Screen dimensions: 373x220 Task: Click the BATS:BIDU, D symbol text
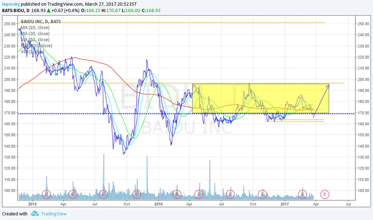point(16,10)
